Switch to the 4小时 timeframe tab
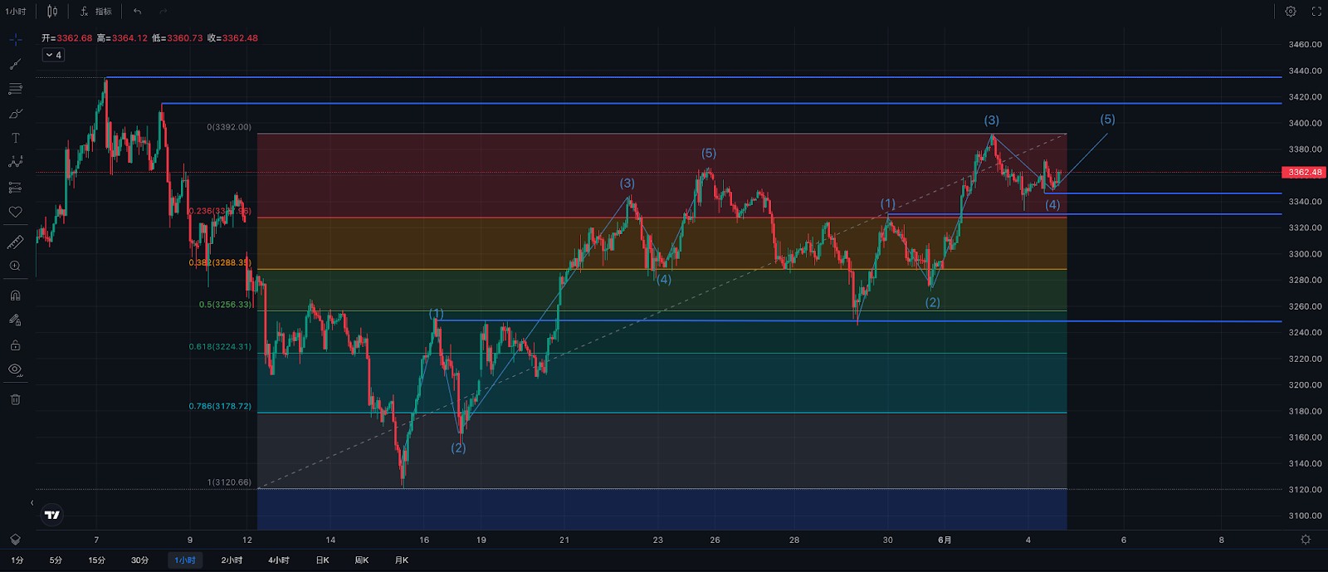Image resolution: width=1328 pixels, height=572 pixels. pyautogui.click(x=278, y=560)
